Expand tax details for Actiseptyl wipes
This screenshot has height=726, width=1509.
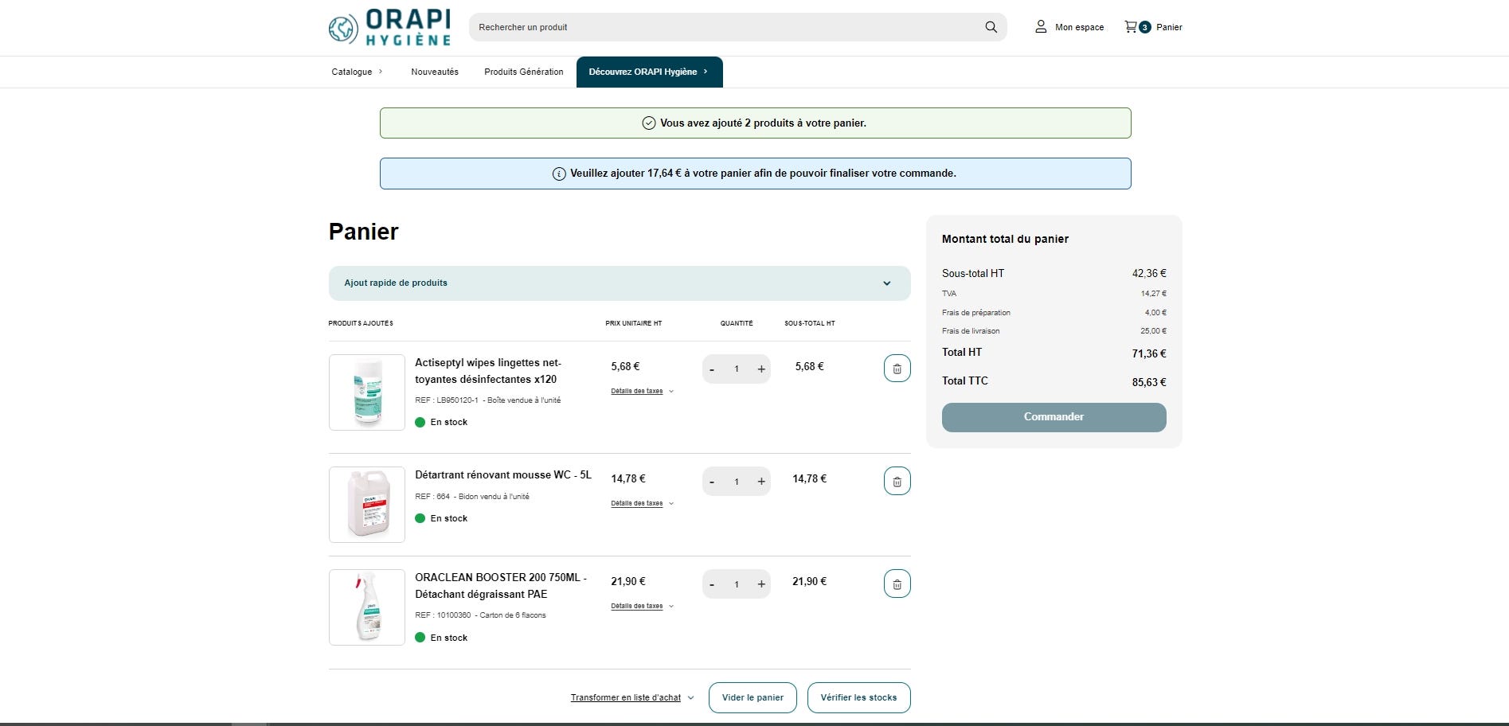tap(643, 391)
